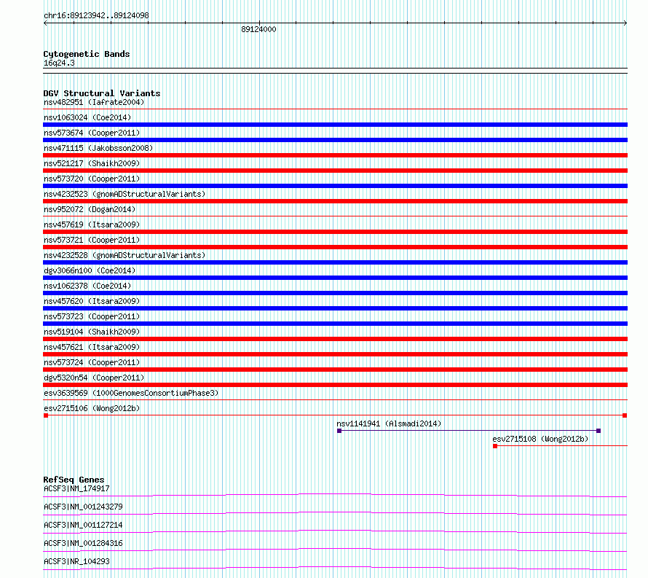This screenshot has width=648, height=578.
Task: Click the right arrow of the ruler
Action: [x=625, y=23]
